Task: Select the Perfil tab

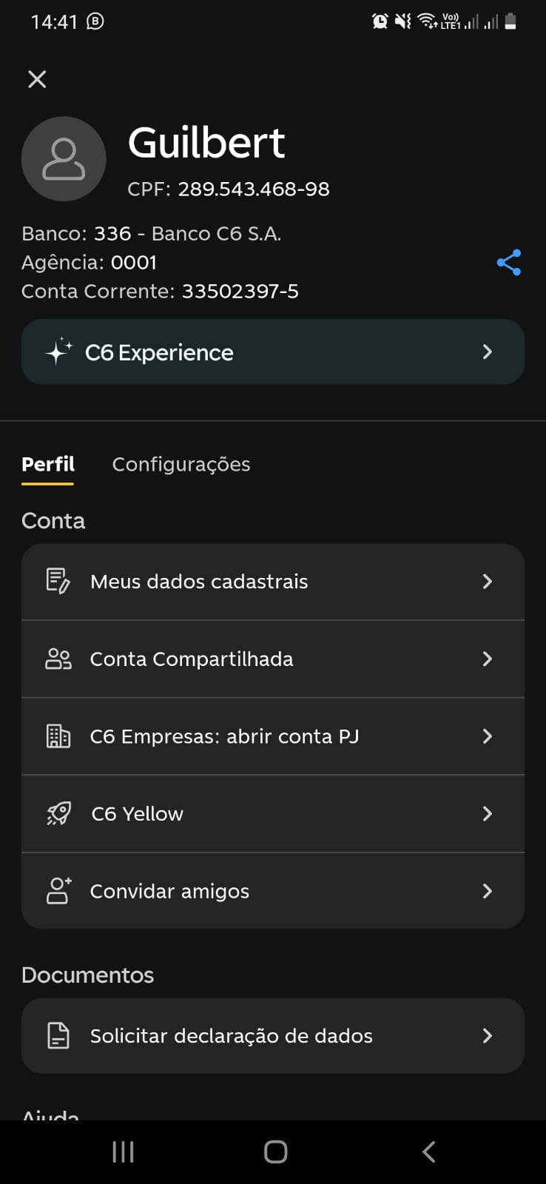Action: click(x=48, y=465)
